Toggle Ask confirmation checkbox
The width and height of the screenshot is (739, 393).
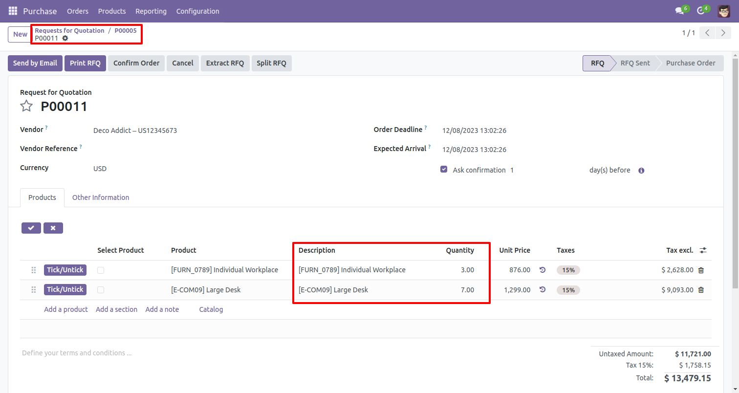pos(444,169)
